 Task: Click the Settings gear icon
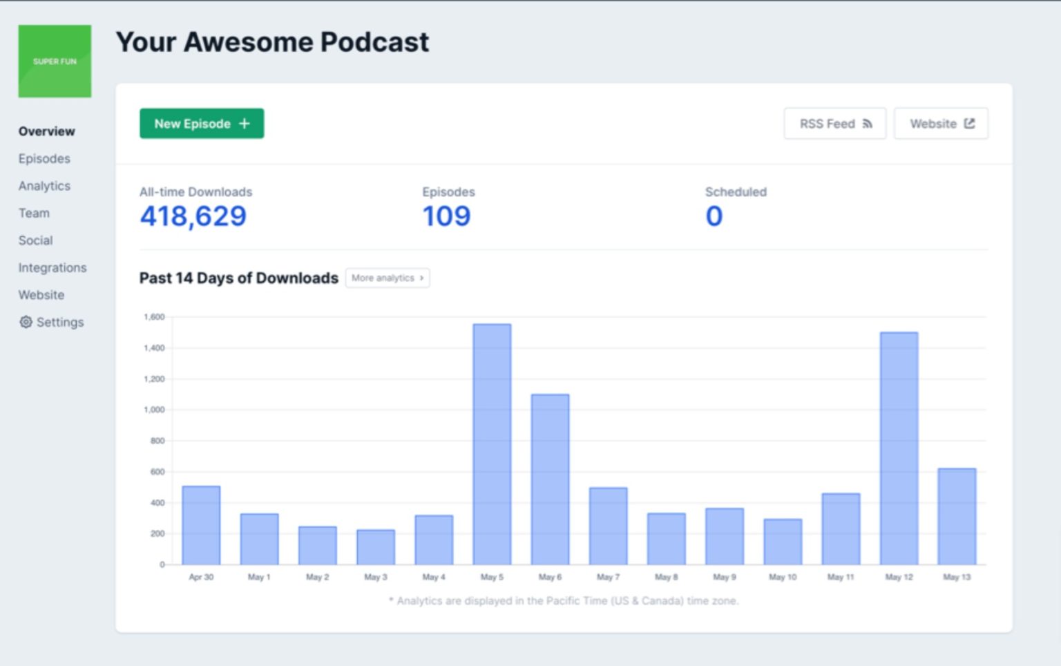click(x=26, y=322)
